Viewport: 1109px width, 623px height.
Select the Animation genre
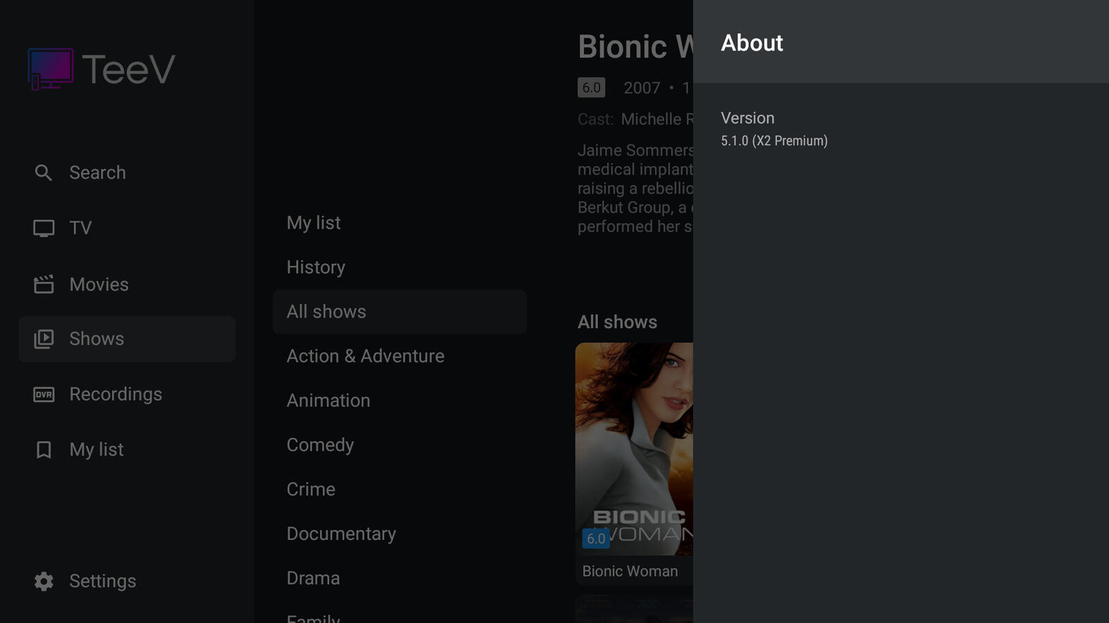(329, 400)
